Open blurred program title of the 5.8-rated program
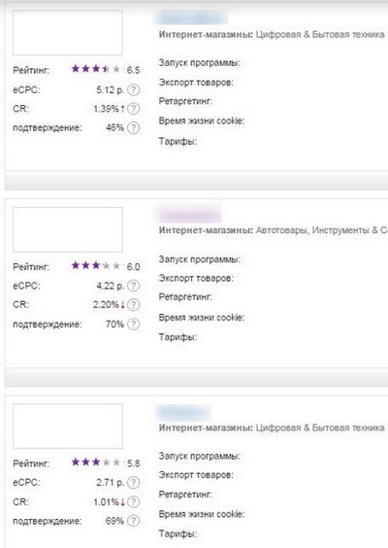Image resolution: width=388 pixels, height=548 pixels. (183, 412)
